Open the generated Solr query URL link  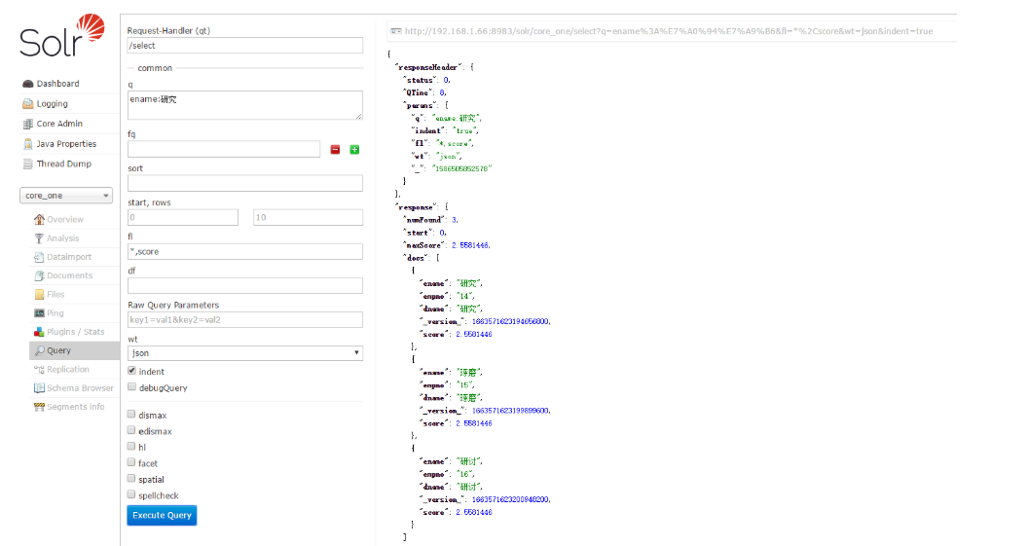(x=668, y=31)
